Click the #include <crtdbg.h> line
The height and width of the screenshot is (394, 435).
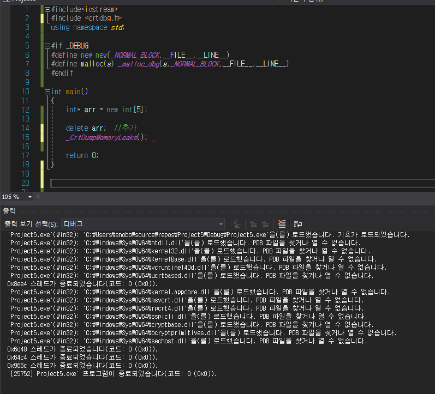(x=86, y=19)
